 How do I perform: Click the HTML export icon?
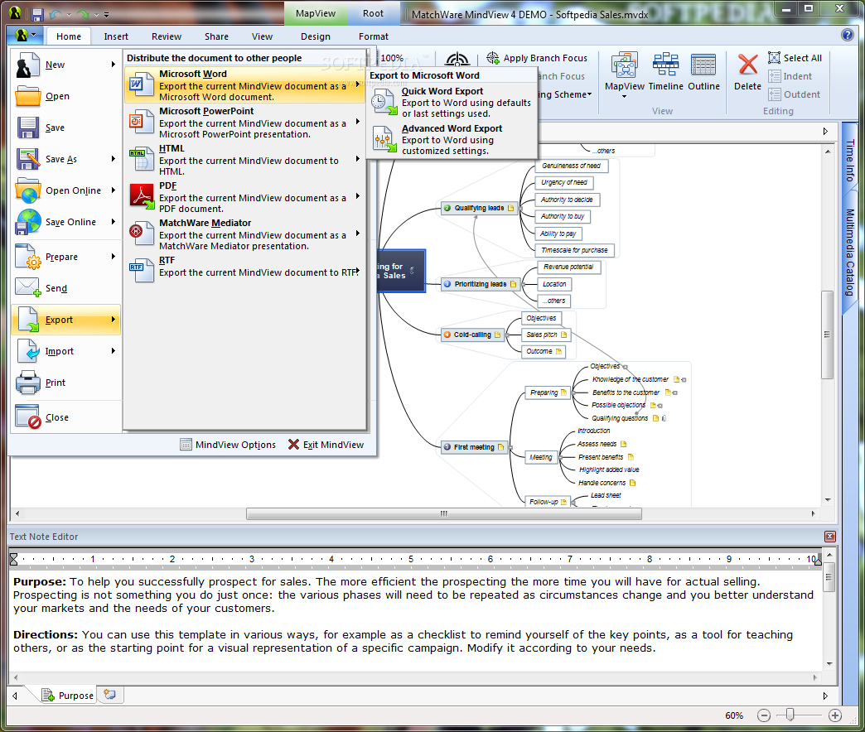(x=141, y=159)
